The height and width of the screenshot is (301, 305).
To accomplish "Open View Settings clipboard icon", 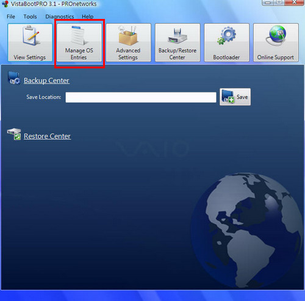I will [31, 35].
